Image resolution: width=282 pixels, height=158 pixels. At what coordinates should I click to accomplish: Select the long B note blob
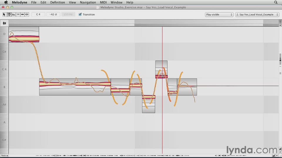click(75, 84)
